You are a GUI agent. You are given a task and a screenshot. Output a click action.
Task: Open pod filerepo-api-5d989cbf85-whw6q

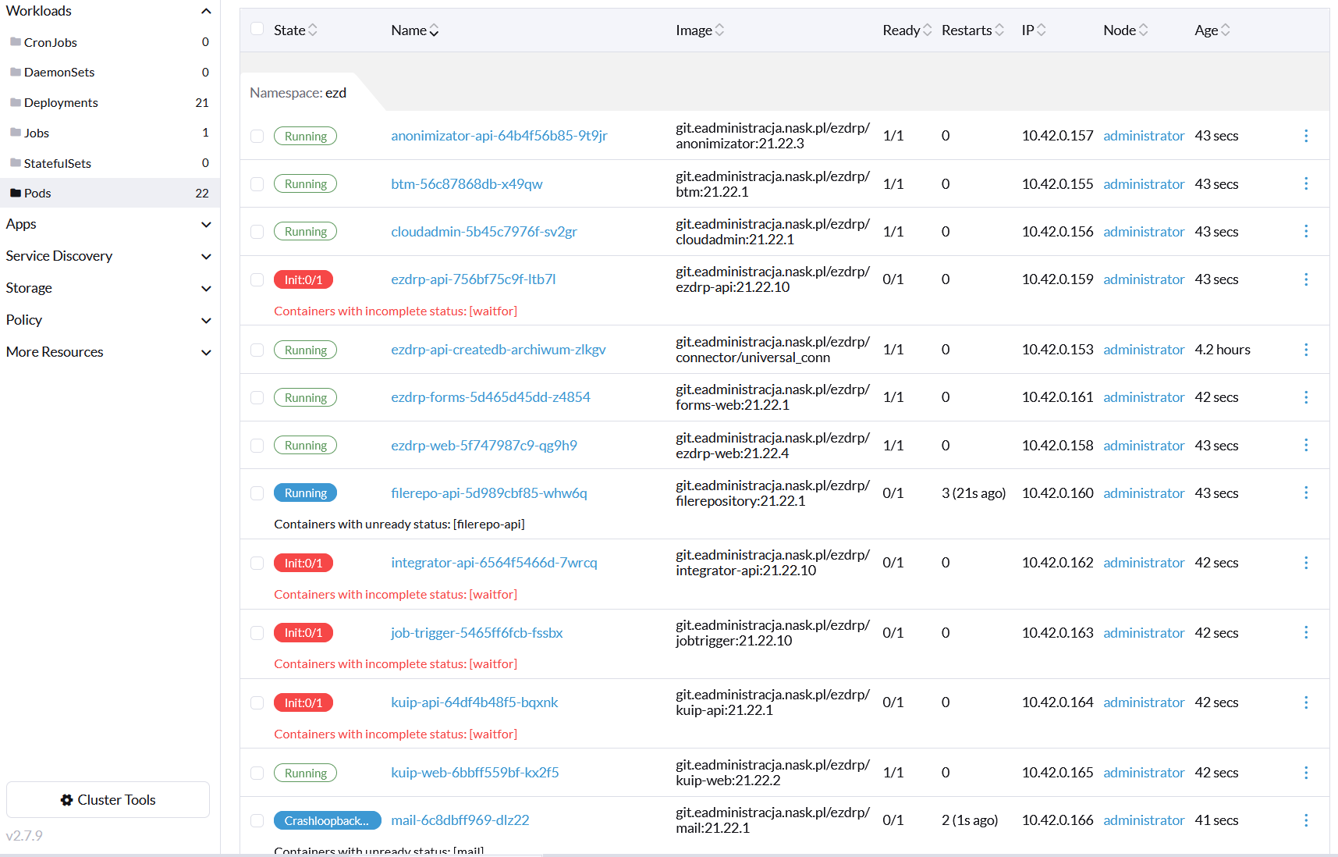click(488, 493)
